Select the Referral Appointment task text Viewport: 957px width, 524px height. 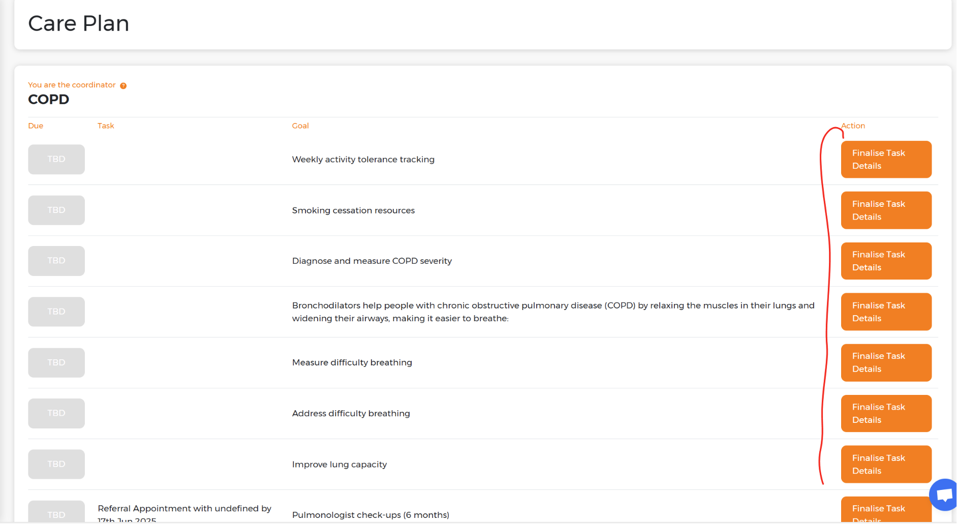[184, 509]
